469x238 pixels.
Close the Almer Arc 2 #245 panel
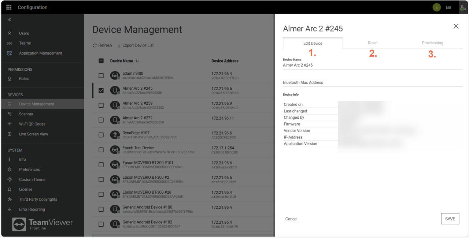click(456, 26)
